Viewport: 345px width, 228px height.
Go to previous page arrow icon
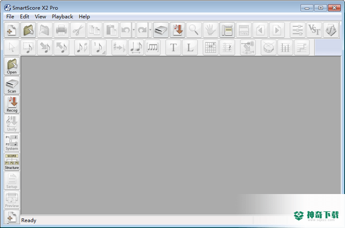[x=260, y=30]
